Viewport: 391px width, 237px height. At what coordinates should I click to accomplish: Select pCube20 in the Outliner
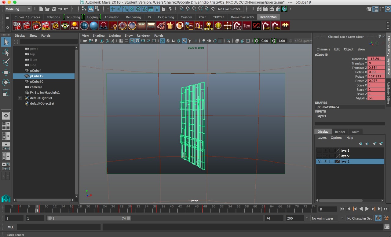tap(37, 82)
